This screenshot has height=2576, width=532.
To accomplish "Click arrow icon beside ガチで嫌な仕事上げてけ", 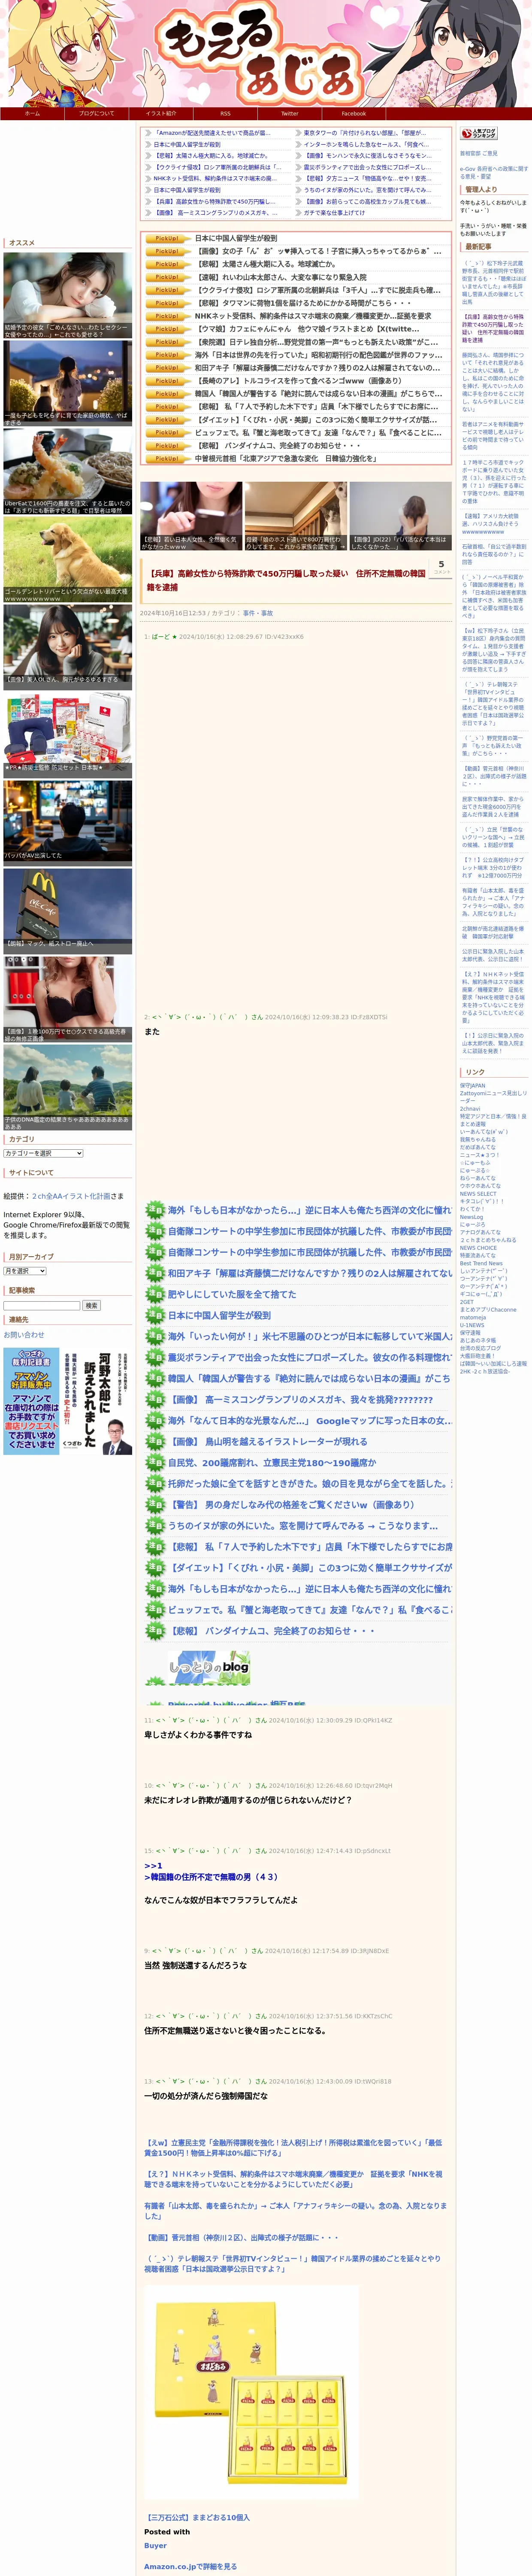I will [298, 213].
